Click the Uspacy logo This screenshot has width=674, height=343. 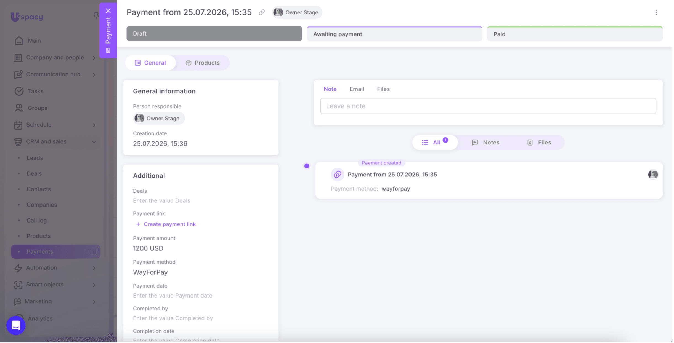[x=27, y=17]
